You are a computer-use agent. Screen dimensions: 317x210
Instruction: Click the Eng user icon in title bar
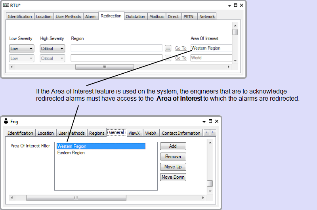(6, 121)
